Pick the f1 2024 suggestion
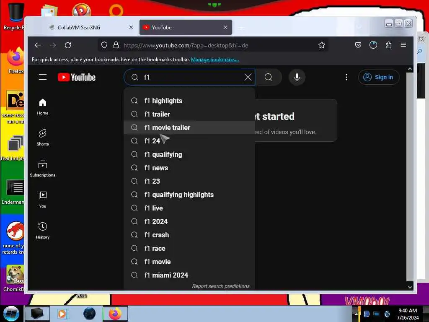Screen dimensions: 429x322 point(189,221)
